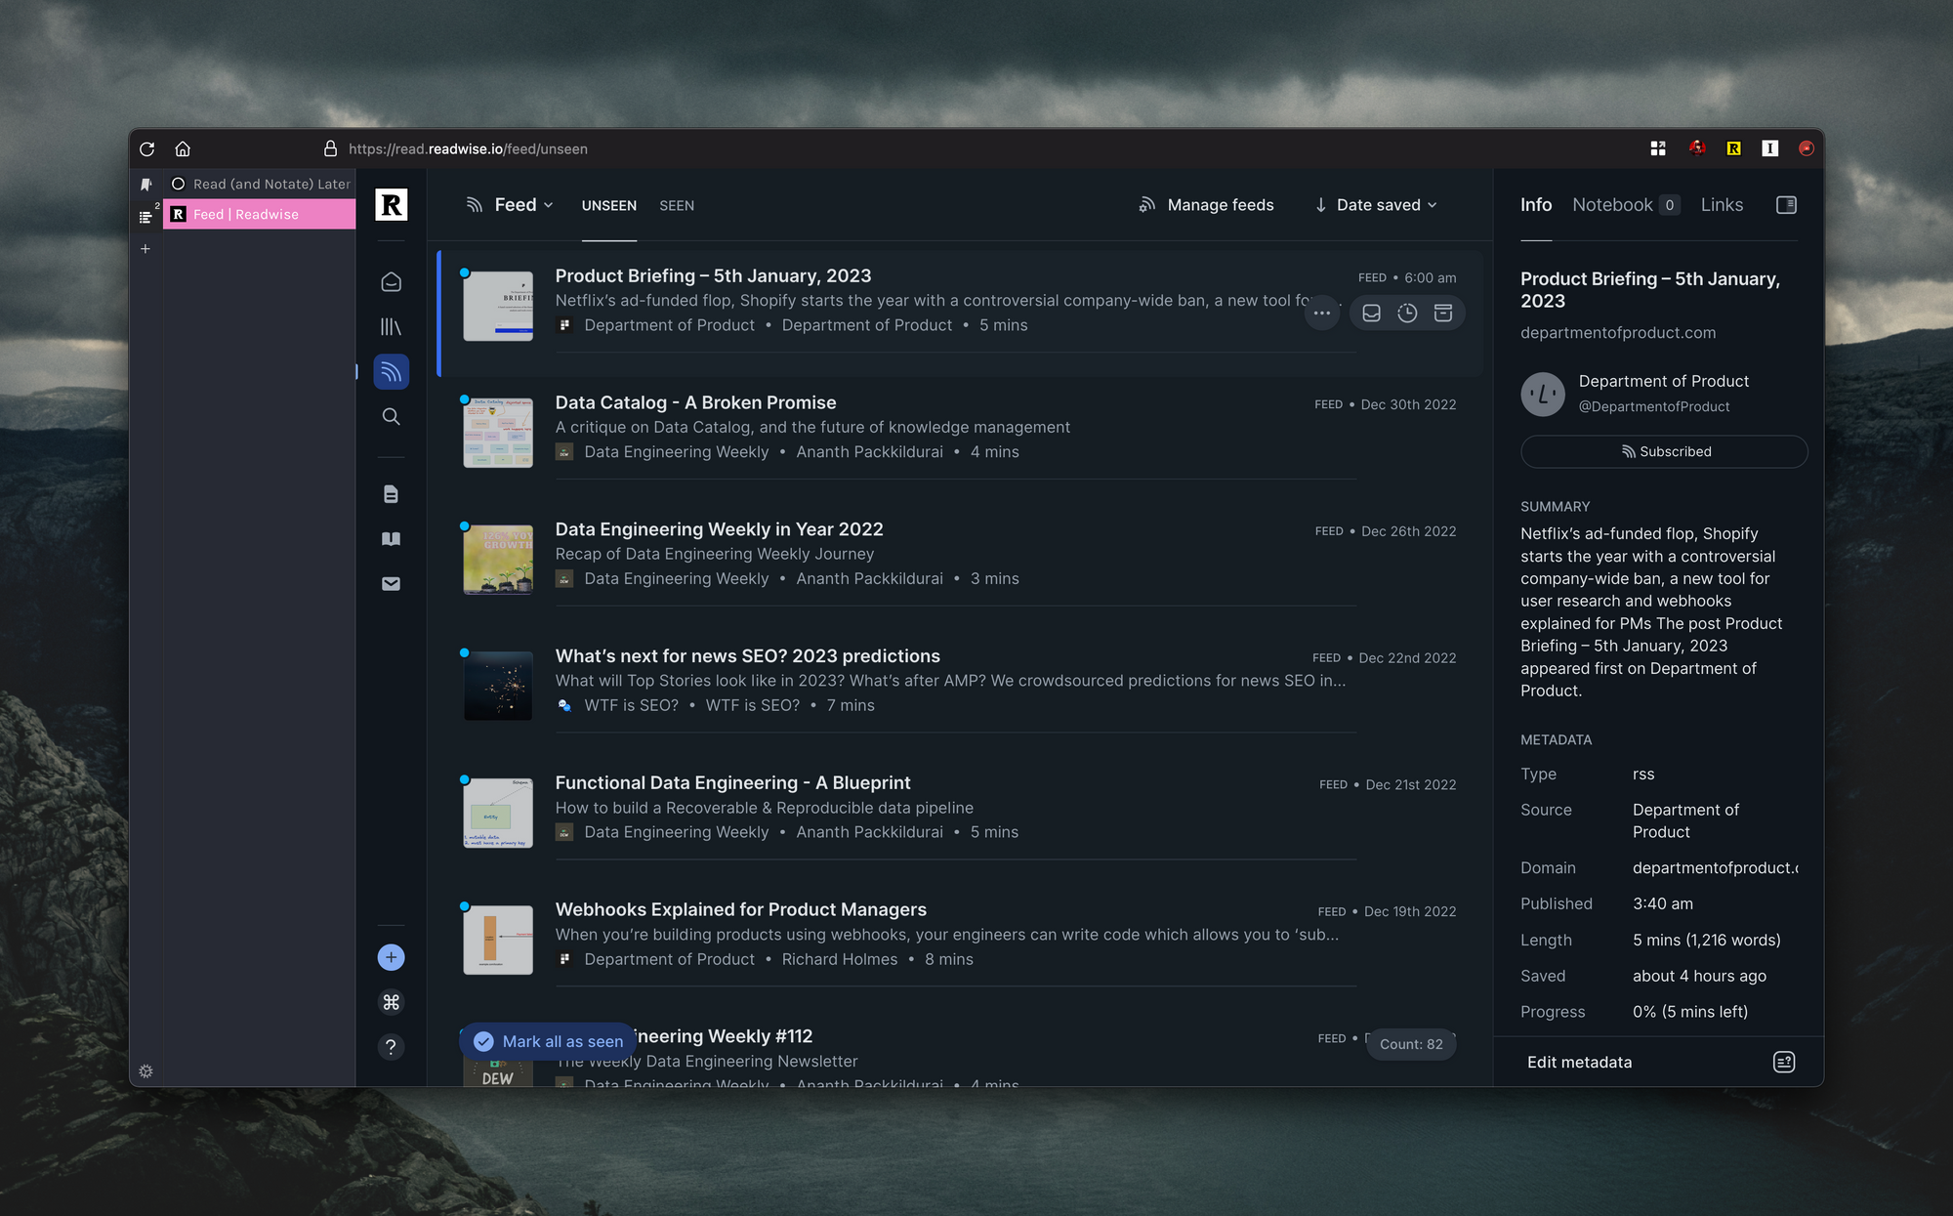Add a new browser tab with plus

(x=145, y=249)
